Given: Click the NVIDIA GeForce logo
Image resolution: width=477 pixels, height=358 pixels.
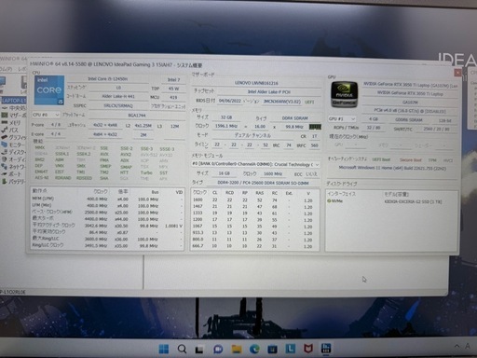Looking at the screenshot, I should (344, 94).
